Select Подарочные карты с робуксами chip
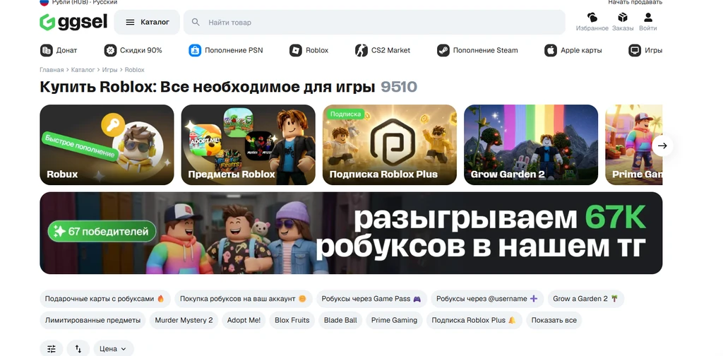 pos(105,299)
